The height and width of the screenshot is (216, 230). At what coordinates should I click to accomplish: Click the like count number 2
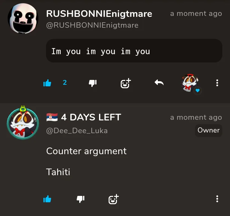[65, 83]
